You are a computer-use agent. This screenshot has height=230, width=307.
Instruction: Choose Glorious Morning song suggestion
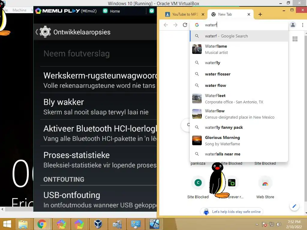[239, 140]
